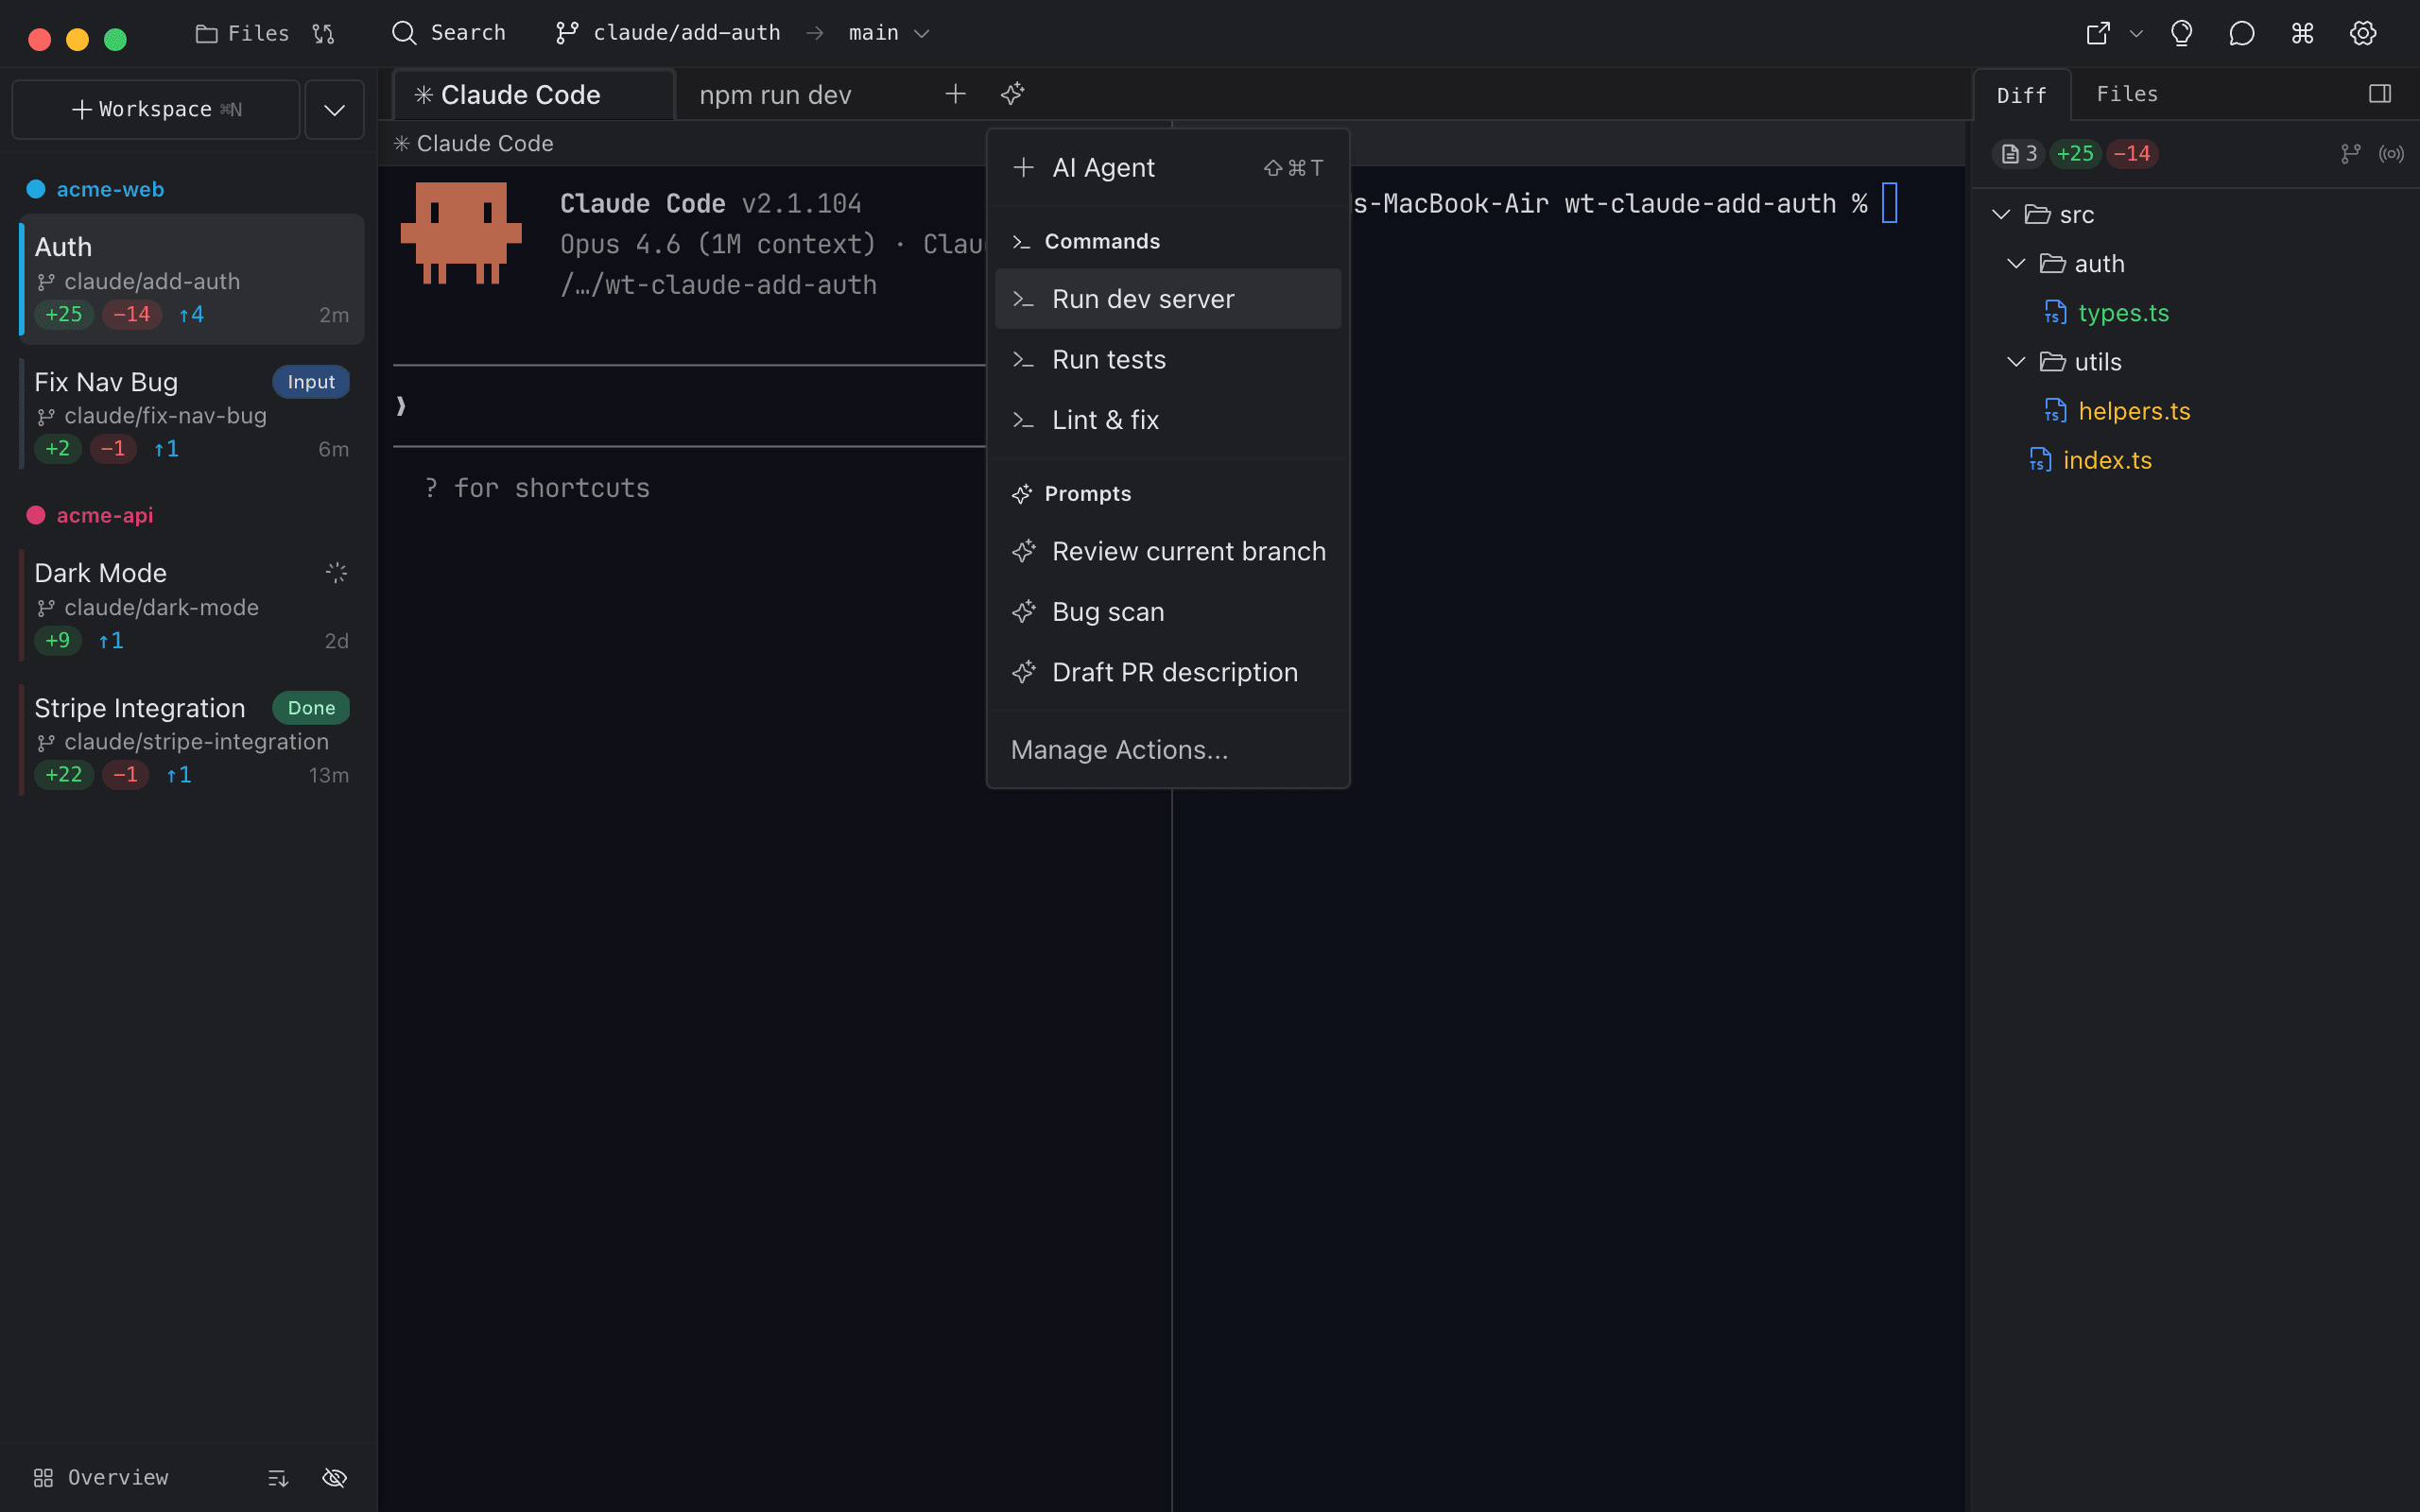This screenshot has height=1512, width=2420.
Task: Select the Stripe Integration workspace
Action: pos(192,740)
